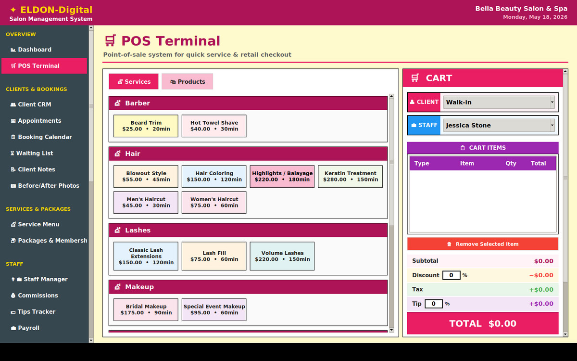Click the Products tab bag icon
Image resolution: width=577 pixels, height=361 pixels.
[173, 82]
